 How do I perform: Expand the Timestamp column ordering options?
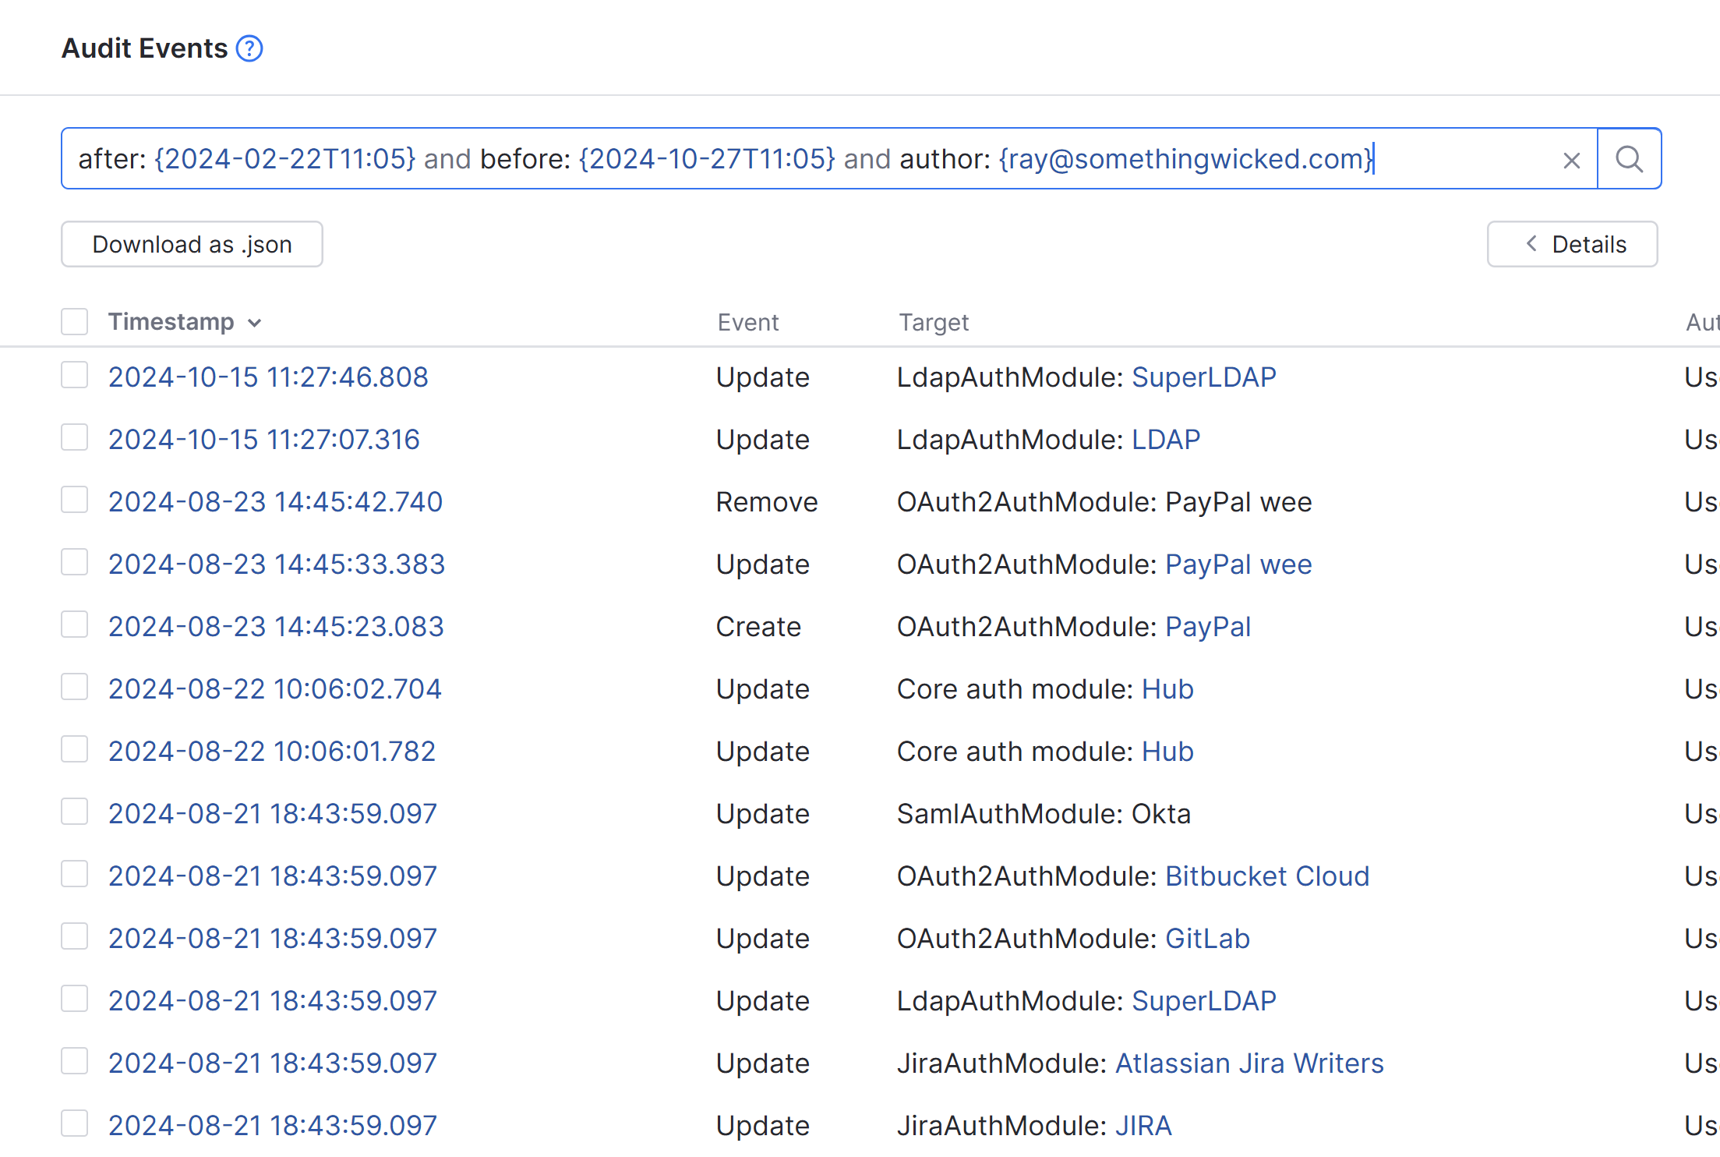(256, 322)
